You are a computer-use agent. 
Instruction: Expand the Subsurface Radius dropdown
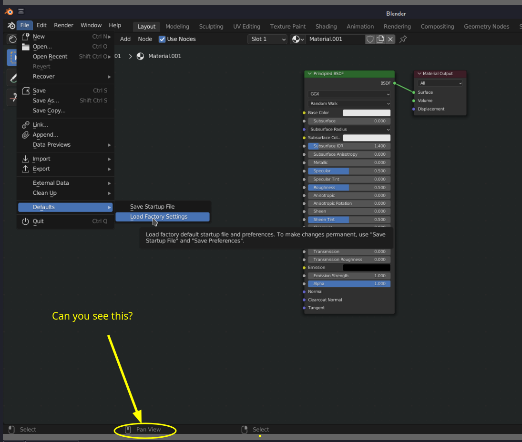tap(349, 130)
